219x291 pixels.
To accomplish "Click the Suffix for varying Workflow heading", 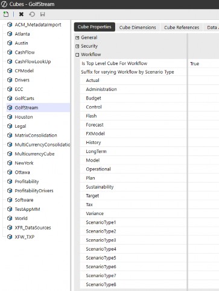I will (x=127, y=72).
